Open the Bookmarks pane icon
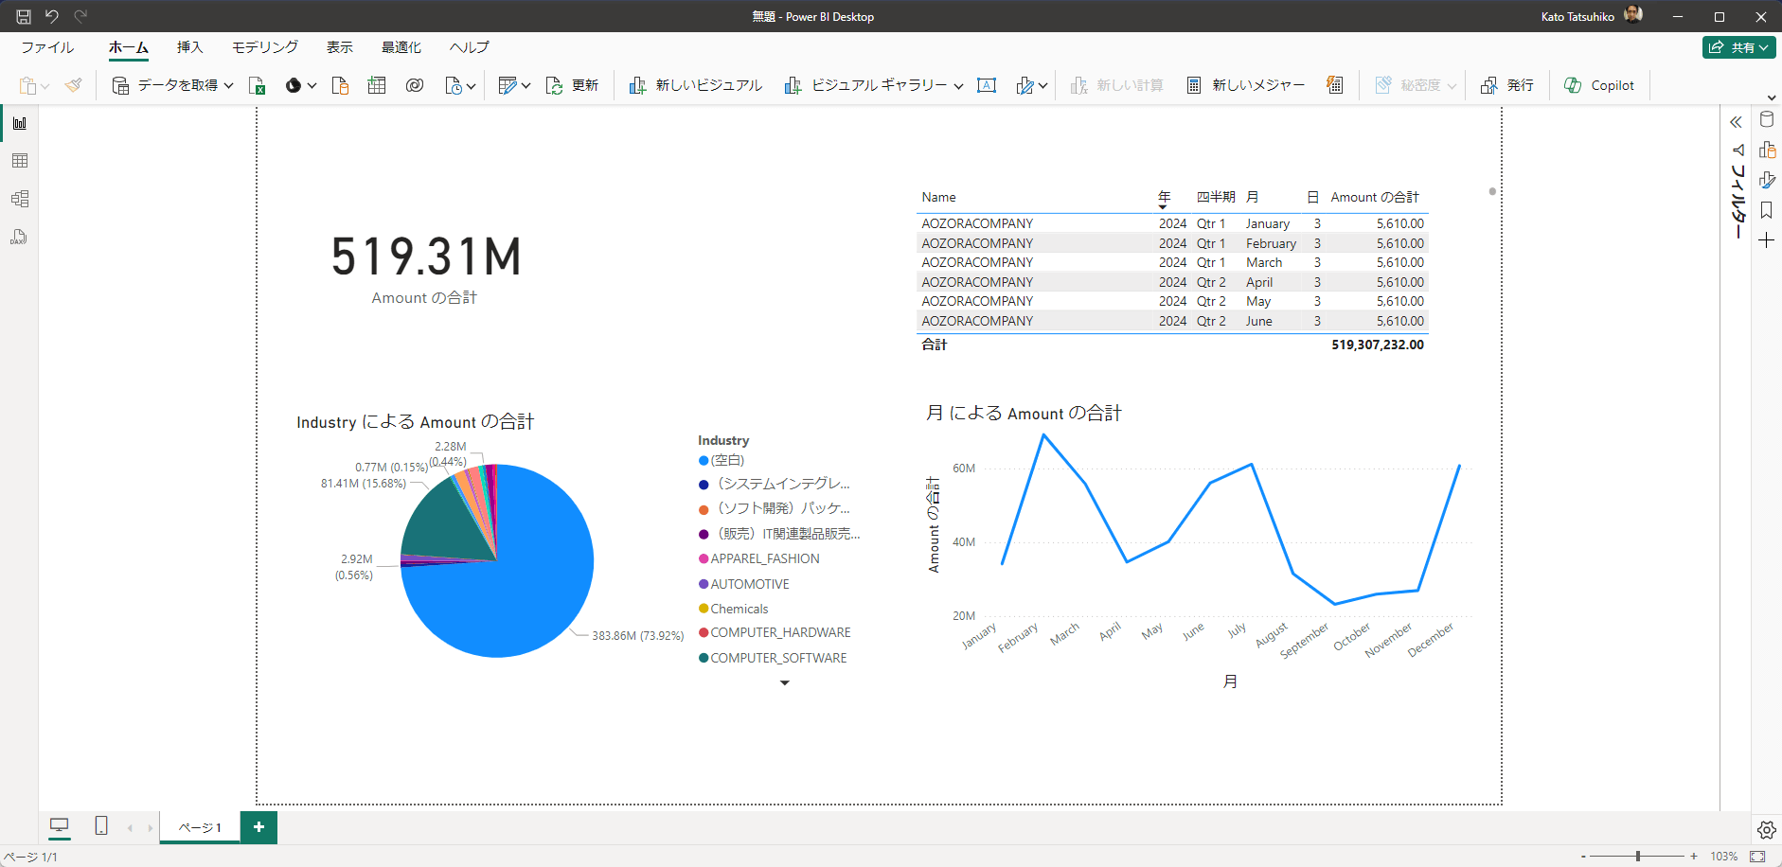This screenshot has width=1782, height=867. click(1767, 210)
